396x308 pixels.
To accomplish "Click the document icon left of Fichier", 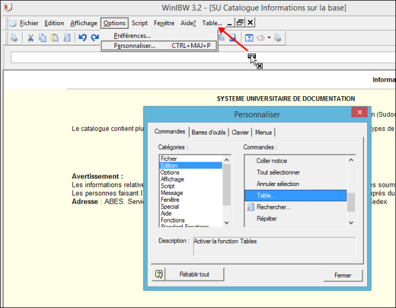I will click(x=13, y=23).
